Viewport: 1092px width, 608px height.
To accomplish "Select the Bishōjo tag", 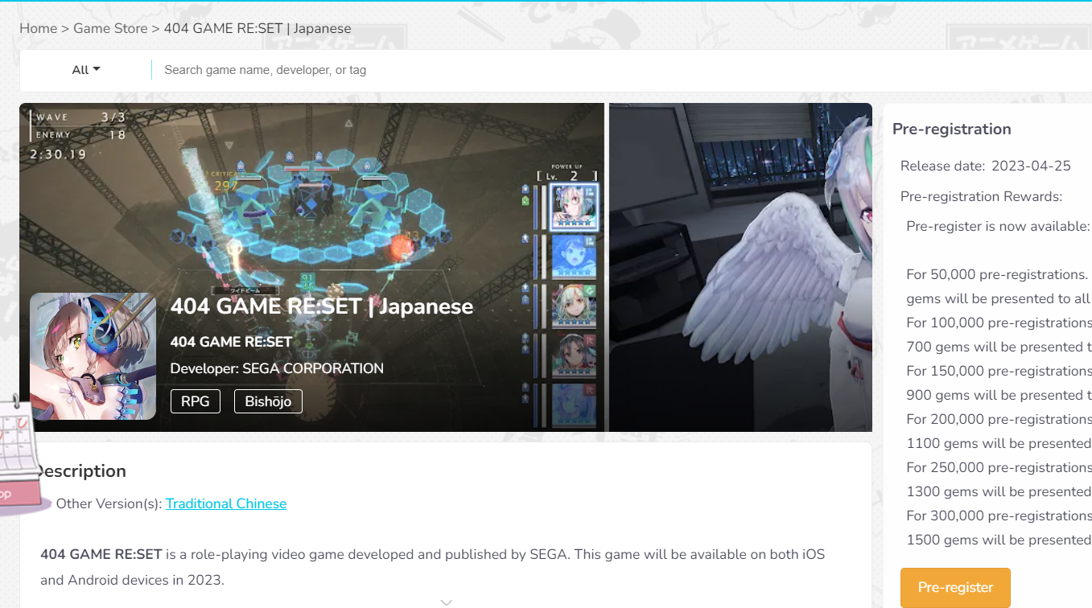I will [268, 401].
